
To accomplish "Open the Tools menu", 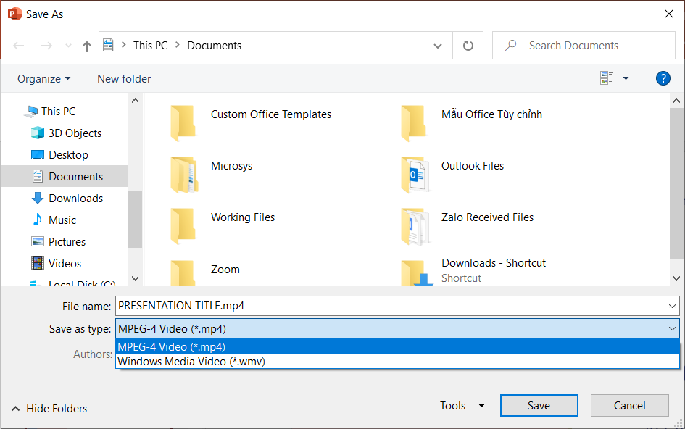I will (x=462, y=406).
